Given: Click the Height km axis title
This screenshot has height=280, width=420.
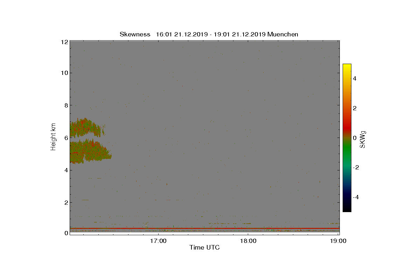Looking at the screenshot, I should tap(53, 137).
